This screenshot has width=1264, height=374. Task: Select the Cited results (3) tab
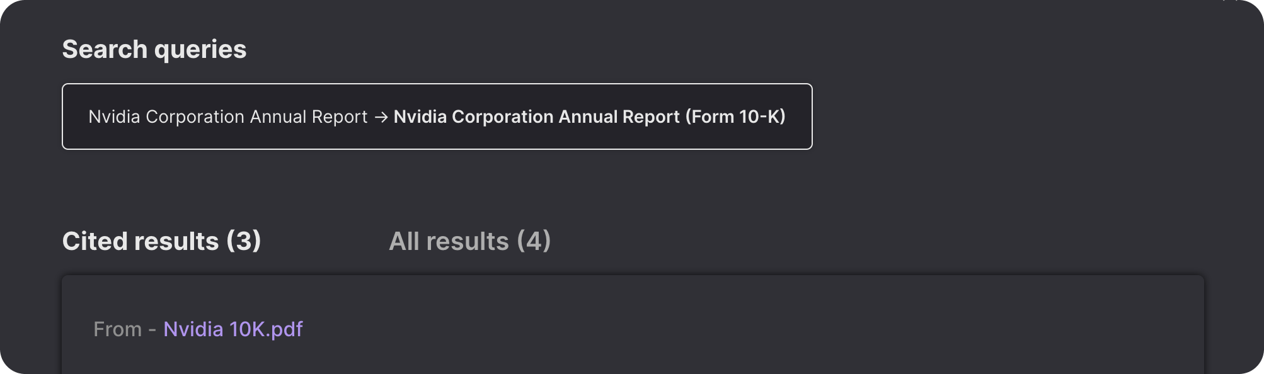click(163, 241)
